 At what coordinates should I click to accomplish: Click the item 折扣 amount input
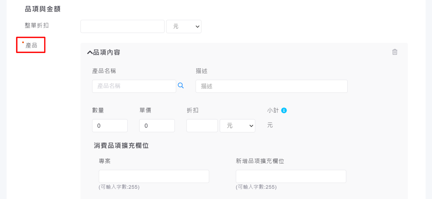(x=202, y=126)
